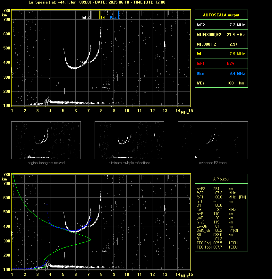This screenshot has height=279, width=272.
Task: Click the 'MUF(3000)F2' label cell
Action: coord(209,35)
